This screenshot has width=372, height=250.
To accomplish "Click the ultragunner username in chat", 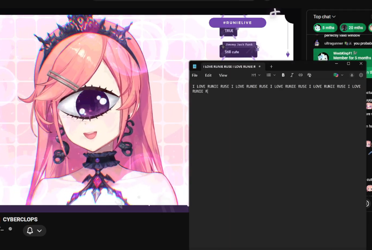I will coord(333,43).
